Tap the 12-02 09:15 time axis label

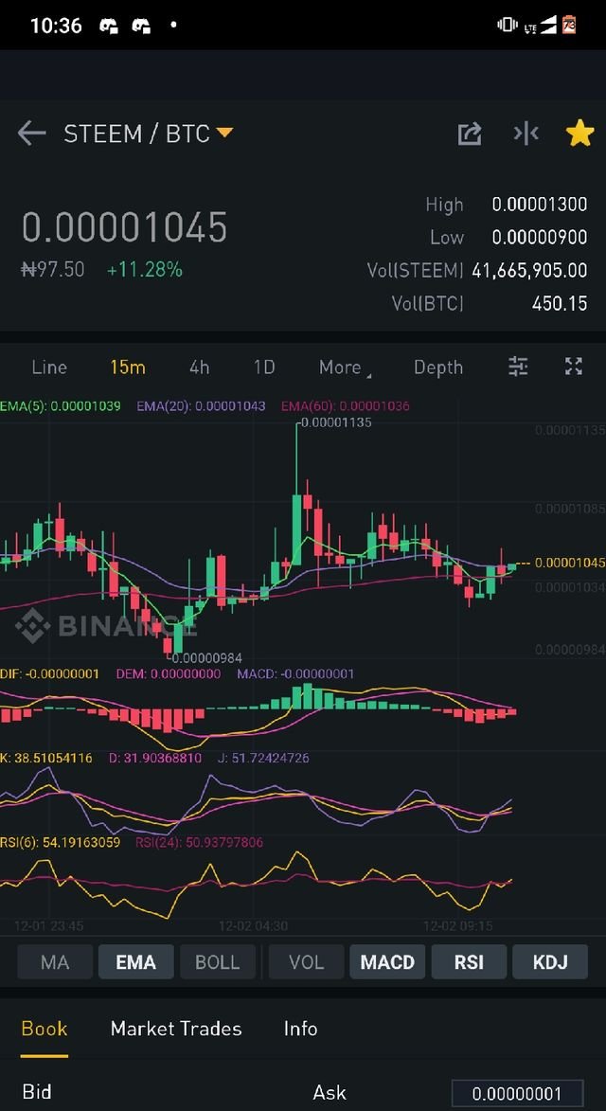[x=458, y=926]
